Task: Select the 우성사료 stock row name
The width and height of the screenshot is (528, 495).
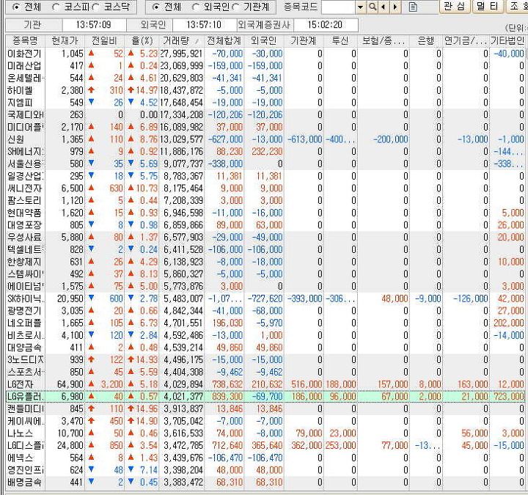Action: pyautogui.click(x=24, y=237)
